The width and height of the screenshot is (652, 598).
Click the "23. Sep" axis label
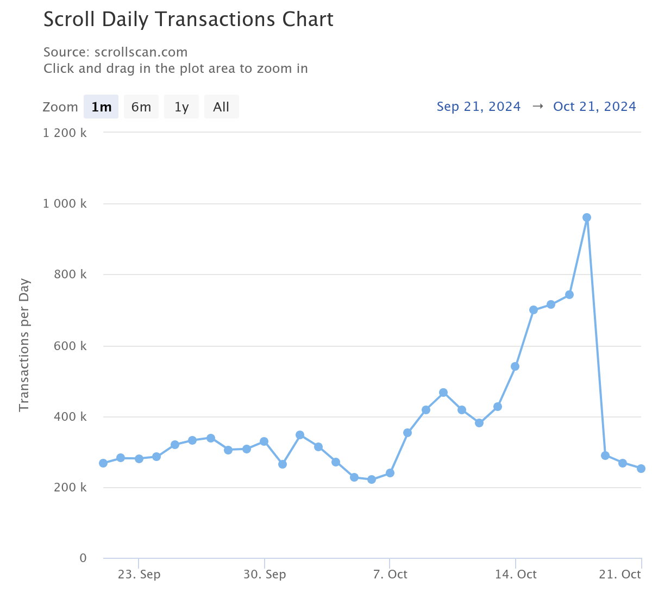click(139, 574)
